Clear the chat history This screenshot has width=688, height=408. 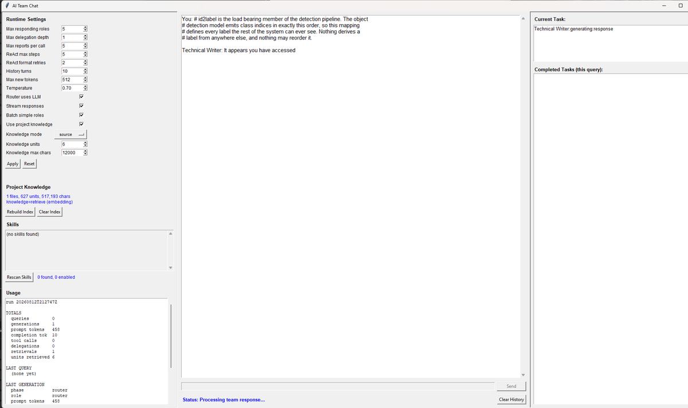pos(511,399)
